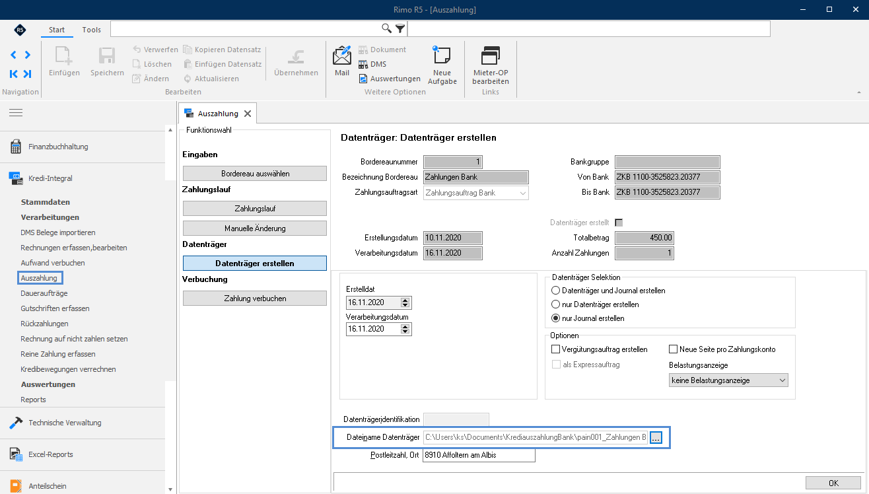
Task: Browse file with the ... button
Action: [656, 437]
